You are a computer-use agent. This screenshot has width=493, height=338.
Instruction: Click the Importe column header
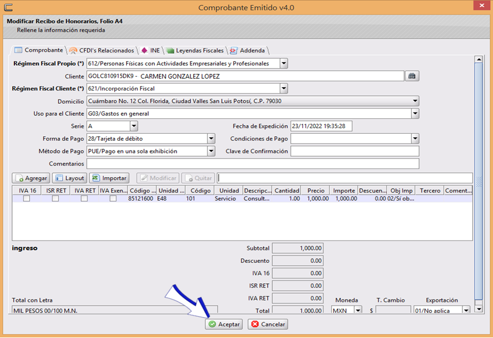(344, 190)
